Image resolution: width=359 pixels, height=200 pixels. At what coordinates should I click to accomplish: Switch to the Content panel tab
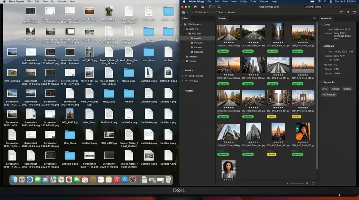222,19
